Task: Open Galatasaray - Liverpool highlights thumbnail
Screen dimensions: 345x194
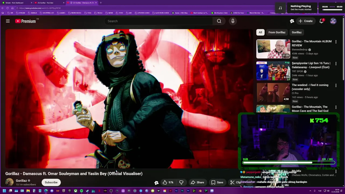Action: [273, 71]
